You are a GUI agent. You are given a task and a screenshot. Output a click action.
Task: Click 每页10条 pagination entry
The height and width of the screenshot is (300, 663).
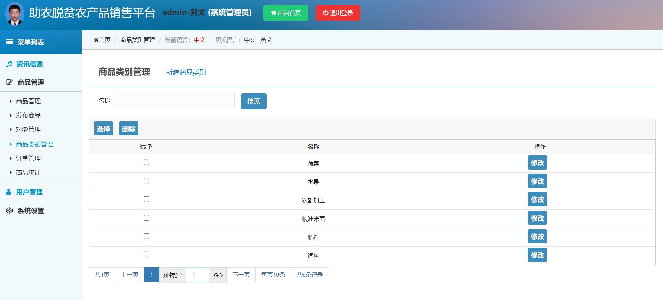point(273,275)
